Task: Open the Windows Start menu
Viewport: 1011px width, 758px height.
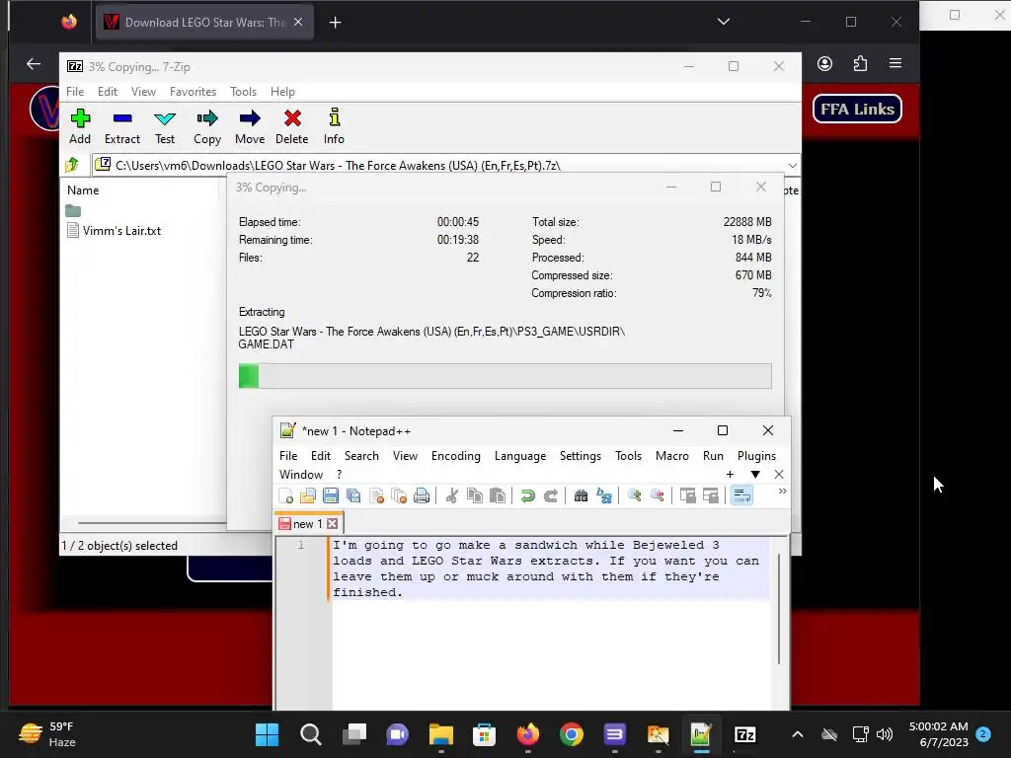Action: pos(267,734)
